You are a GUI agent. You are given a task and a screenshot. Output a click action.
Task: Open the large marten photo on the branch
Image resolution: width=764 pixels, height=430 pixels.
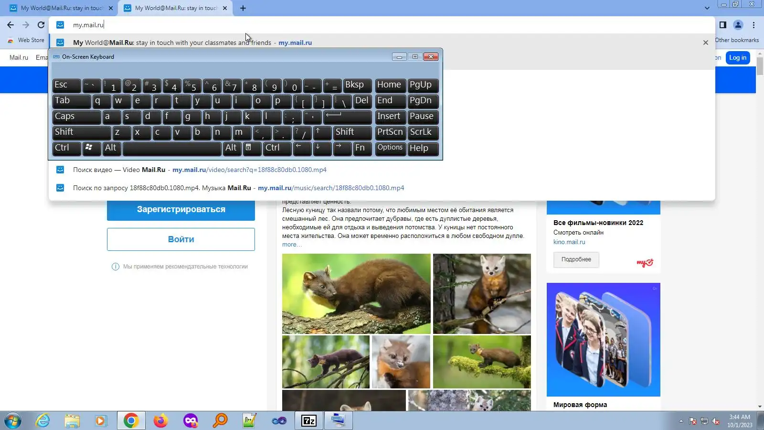356,294
